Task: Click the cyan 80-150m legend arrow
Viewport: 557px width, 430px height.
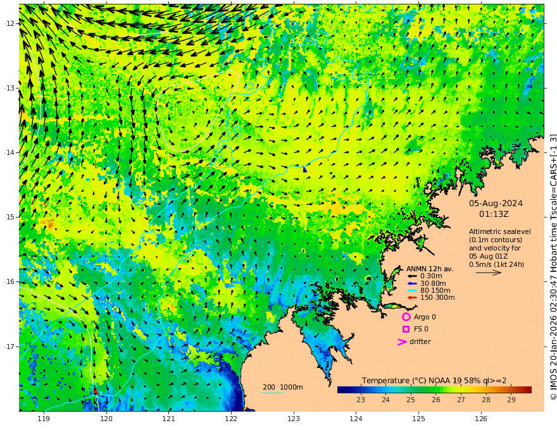Action: click(x=411, y=291)
